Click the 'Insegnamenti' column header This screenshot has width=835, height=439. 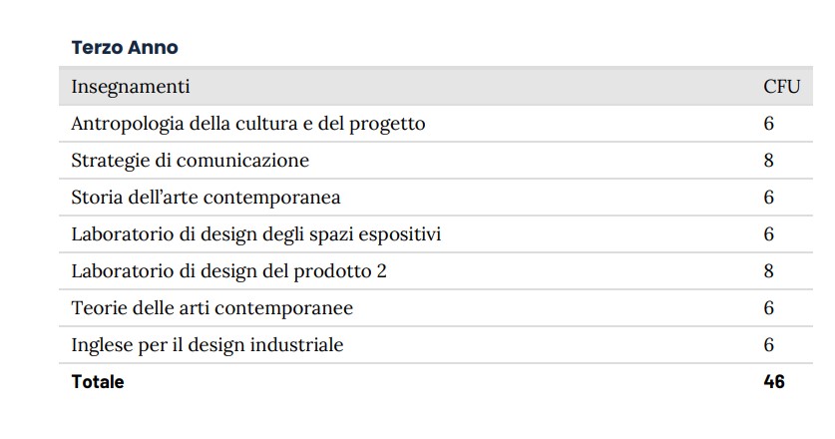[x=131, y=87]
